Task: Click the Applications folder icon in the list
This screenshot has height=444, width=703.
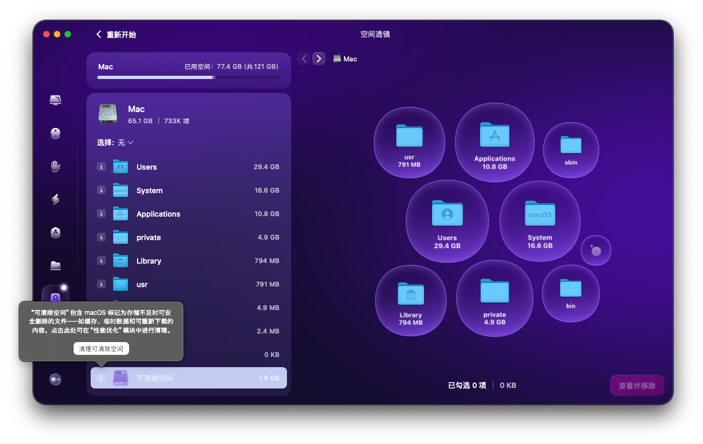Action: (x=121, y=213)
